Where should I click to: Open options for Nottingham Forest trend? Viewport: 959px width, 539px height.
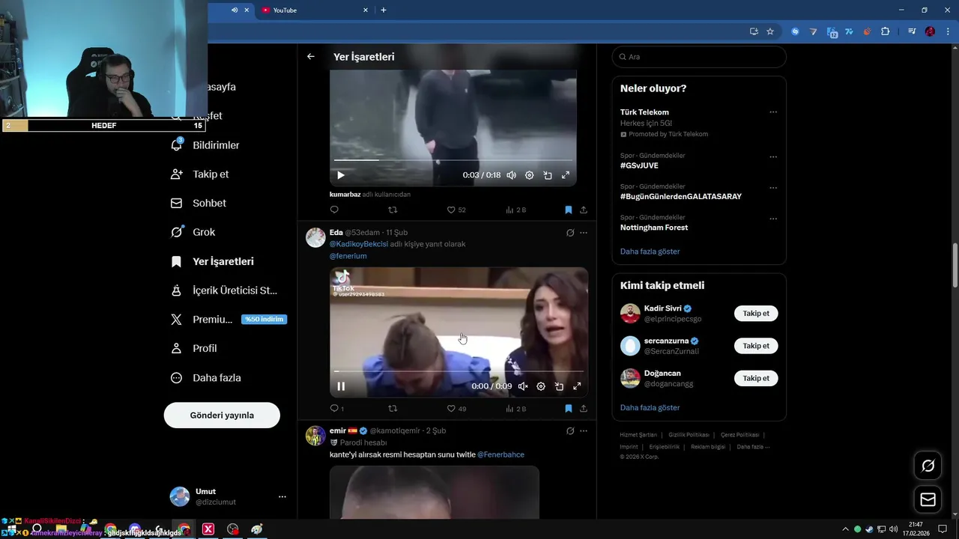[x=773, y=219]
